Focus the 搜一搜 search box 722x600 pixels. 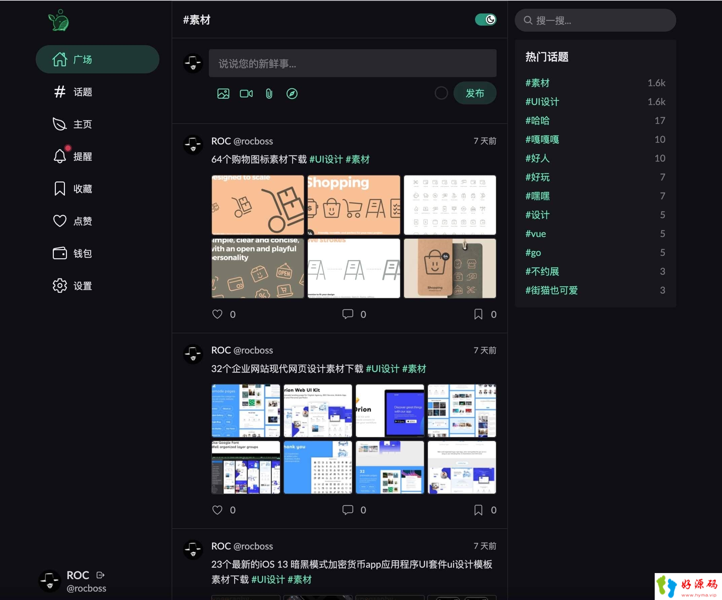click(x=595, y=20)
